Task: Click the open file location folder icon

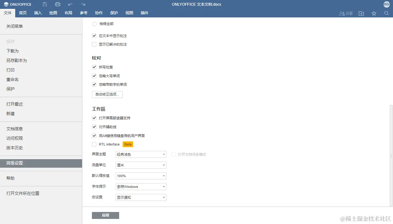Action: (x=361, y=13)
